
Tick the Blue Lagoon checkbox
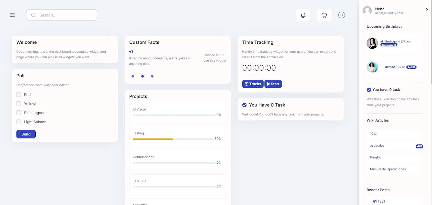(19, 113)
